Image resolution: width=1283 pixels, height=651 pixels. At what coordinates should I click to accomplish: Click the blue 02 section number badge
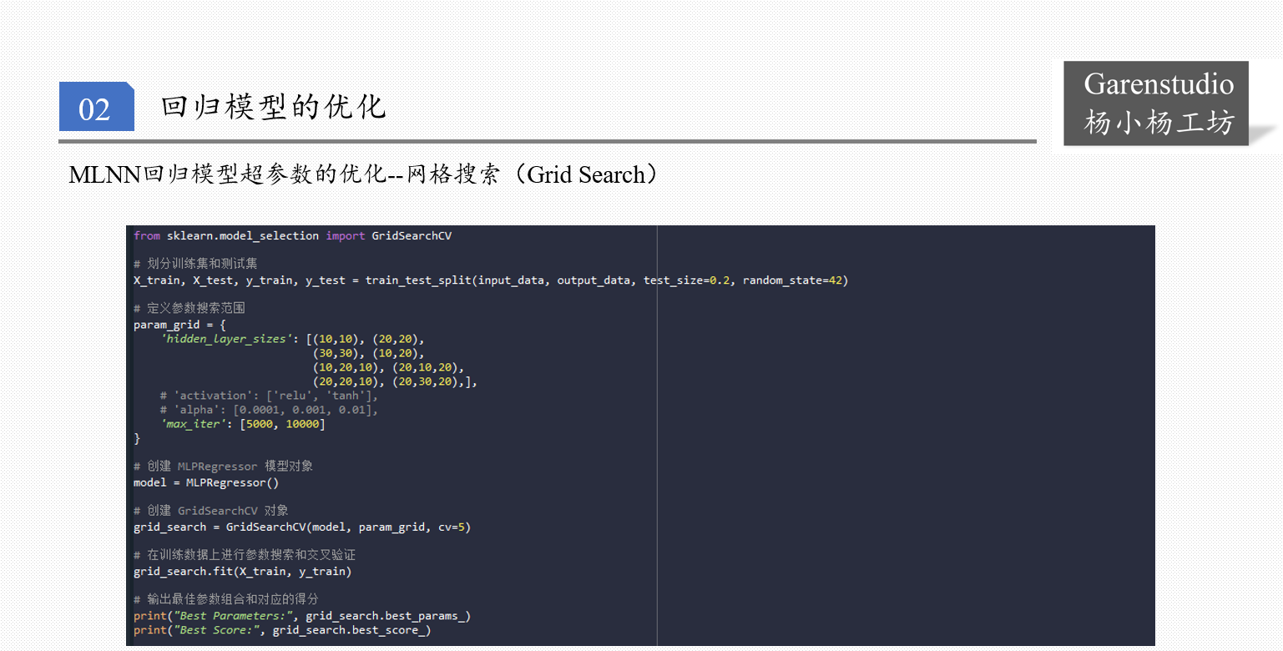(x=96, y=107)
